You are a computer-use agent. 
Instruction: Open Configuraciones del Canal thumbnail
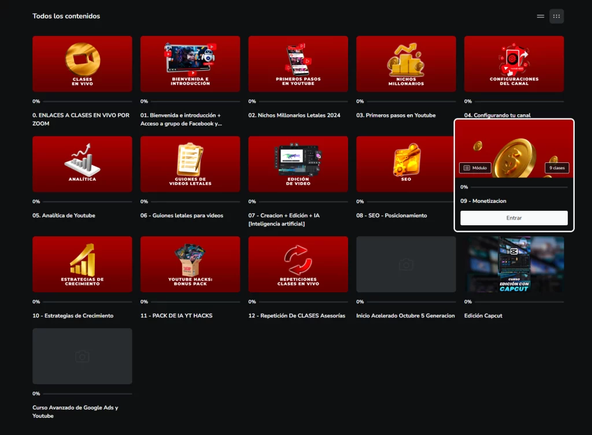click(x=514, y=64)
